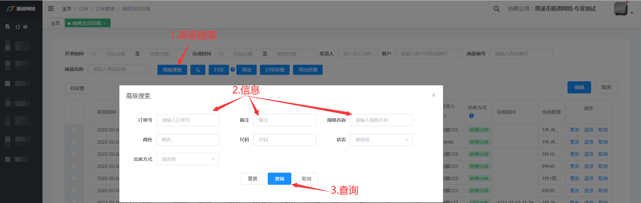Click the magnifier search icon in header
Screen dimensions: 641x203
click(496, 9)
